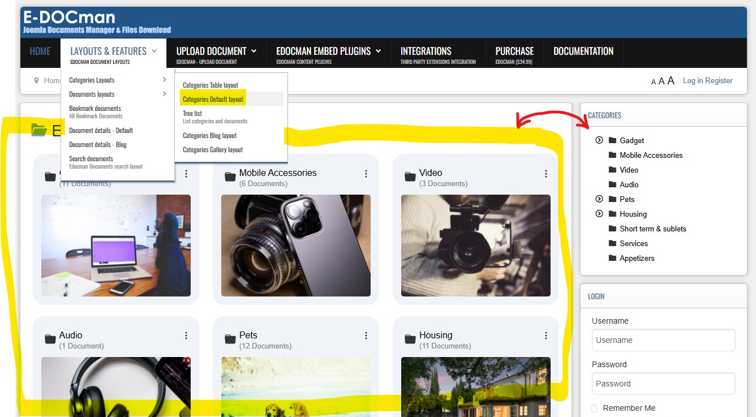The height and width of the screenshot is (417, 756).
Task: Open the Mobile Accessories category title
Action: [x=278, y=173]
